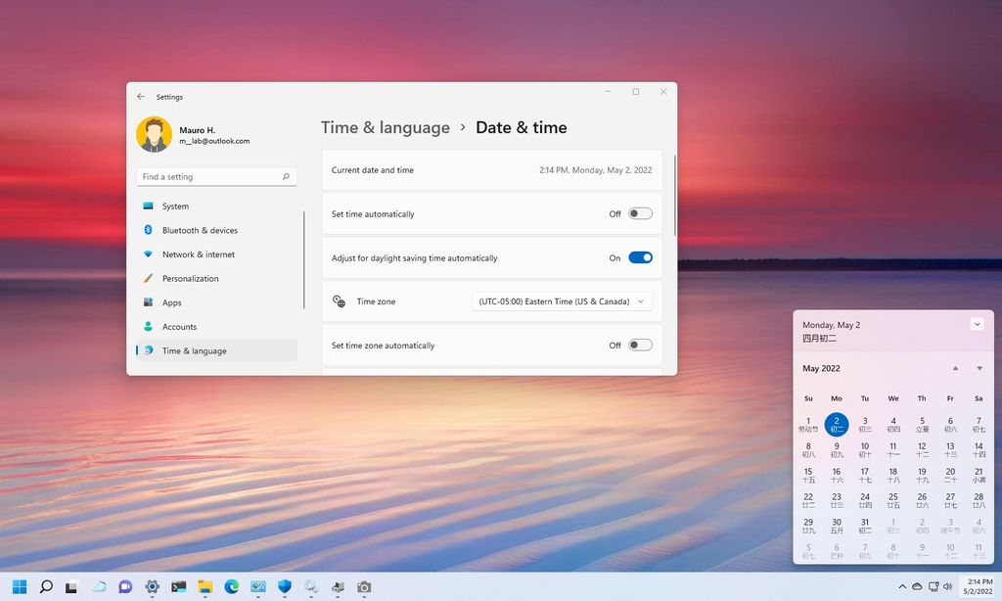Open Network & internet settings
Image resolution: width=1002 pixels, height=601 pixels.
(x=197, y=254)
